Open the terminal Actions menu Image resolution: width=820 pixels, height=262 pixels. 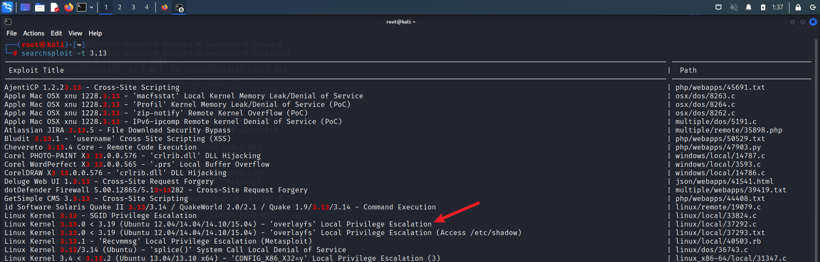pos(34,33)
